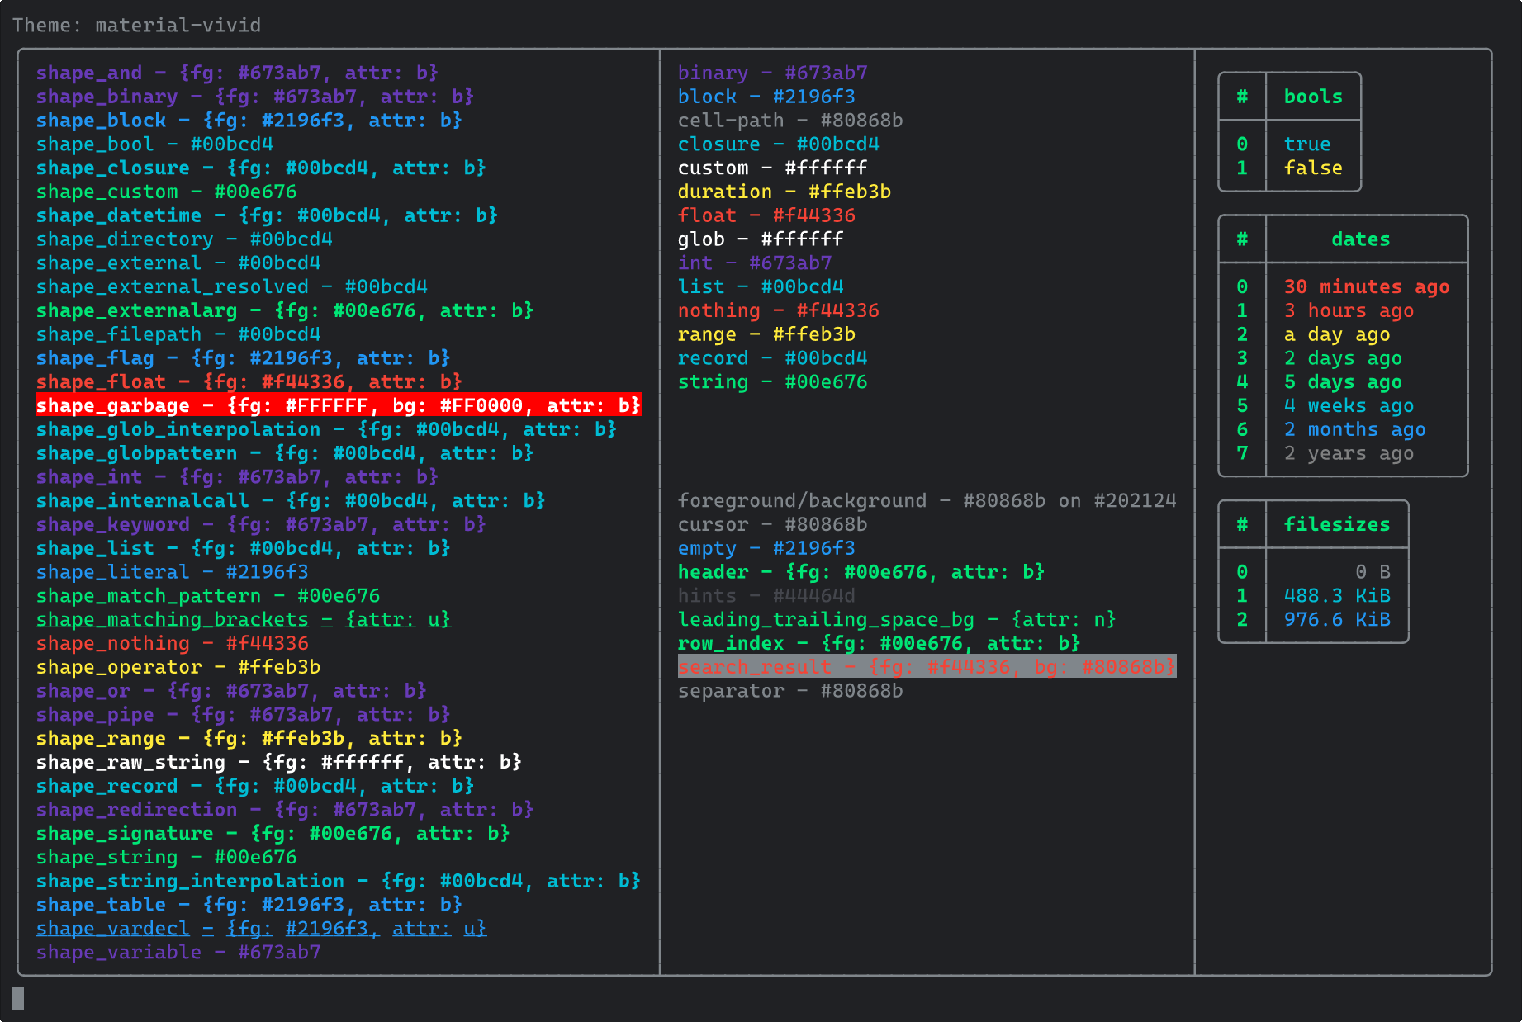Select the row_index entry

[x=880, y=643]
